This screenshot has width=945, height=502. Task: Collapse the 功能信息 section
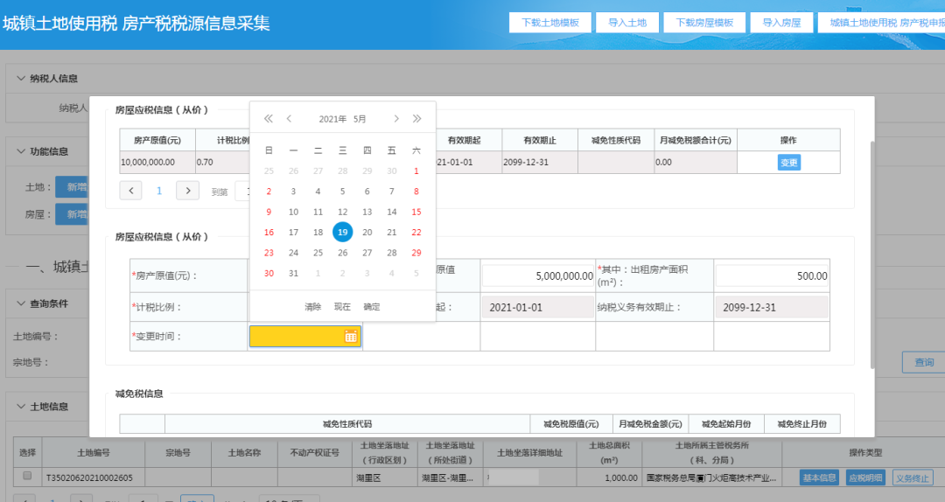pos(21,151)
